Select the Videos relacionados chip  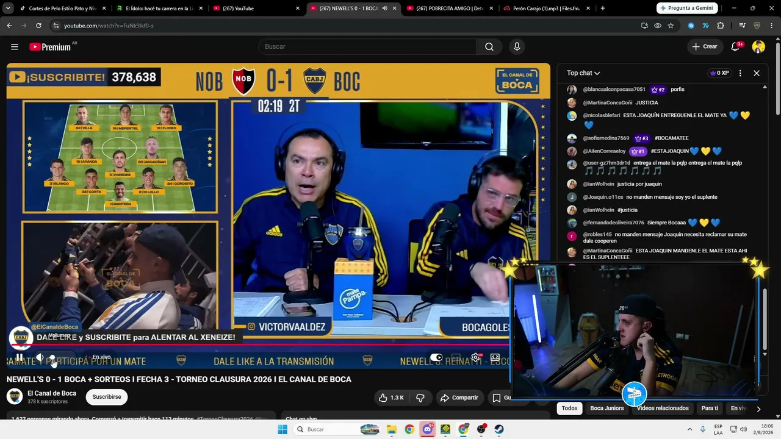tap(663, 409)
